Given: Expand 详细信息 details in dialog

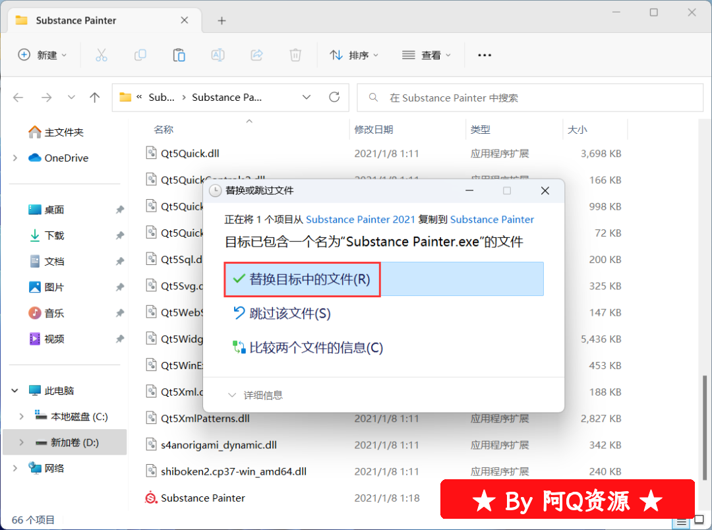Looking at the screenshot, I should tap(256, 396).
